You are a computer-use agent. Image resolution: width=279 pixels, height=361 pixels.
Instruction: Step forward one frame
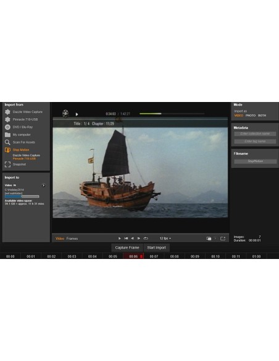(139, 239)
